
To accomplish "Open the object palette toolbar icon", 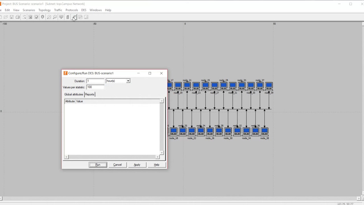I will (x=24, y=17).
